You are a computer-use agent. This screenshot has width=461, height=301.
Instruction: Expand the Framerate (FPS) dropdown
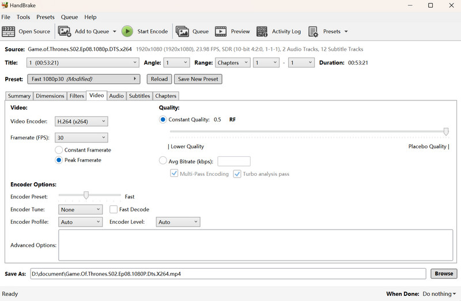click(x=81, y=138)
